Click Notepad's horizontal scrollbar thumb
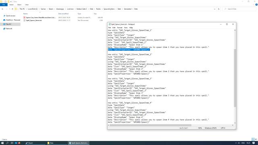The height and width of the screenshot is (145, 258). point(150,125)
